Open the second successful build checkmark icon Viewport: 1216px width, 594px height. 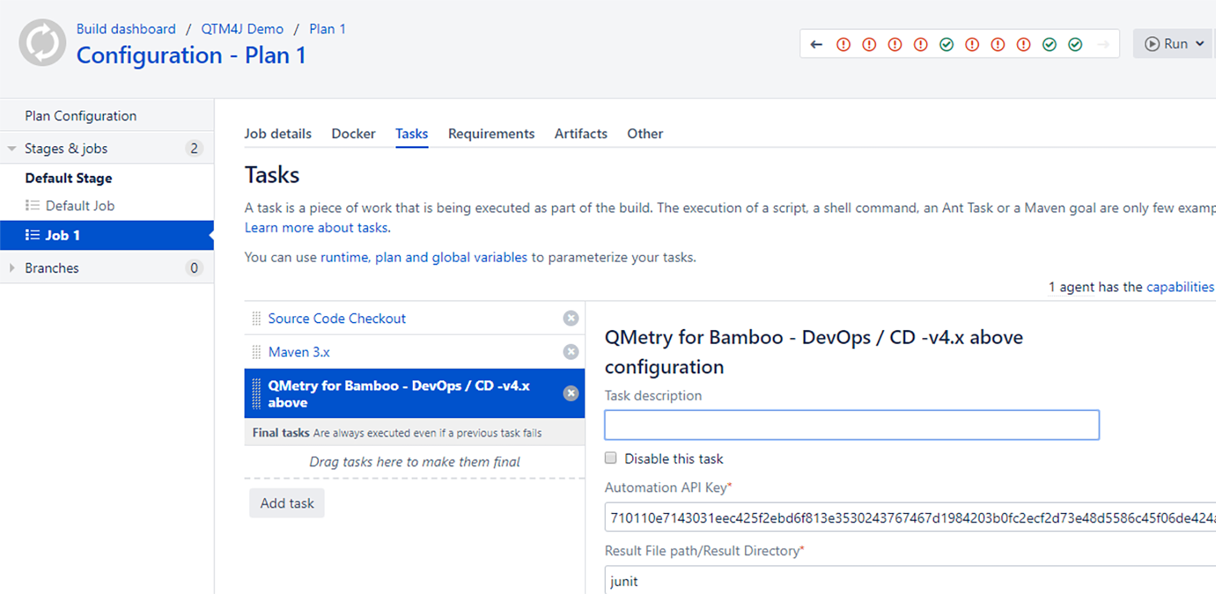coord(1049,44)
